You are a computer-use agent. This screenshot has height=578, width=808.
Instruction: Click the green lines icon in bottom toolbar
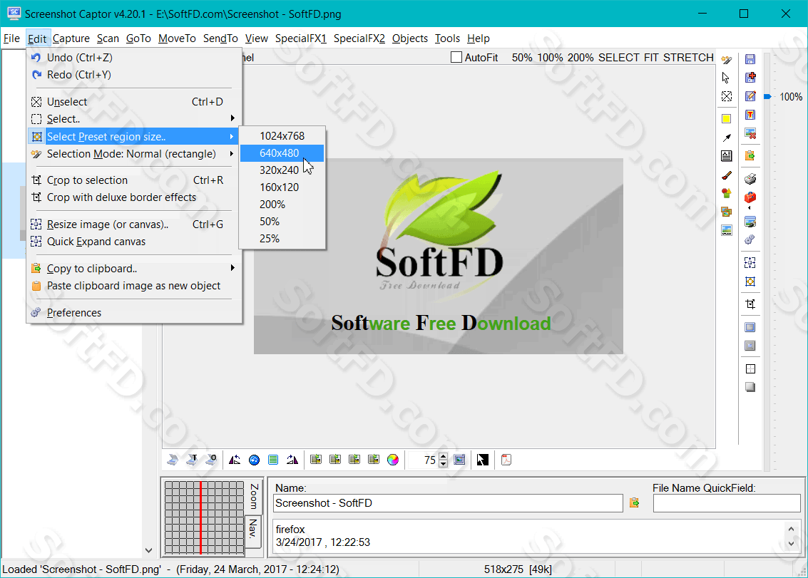click(273, 460)
